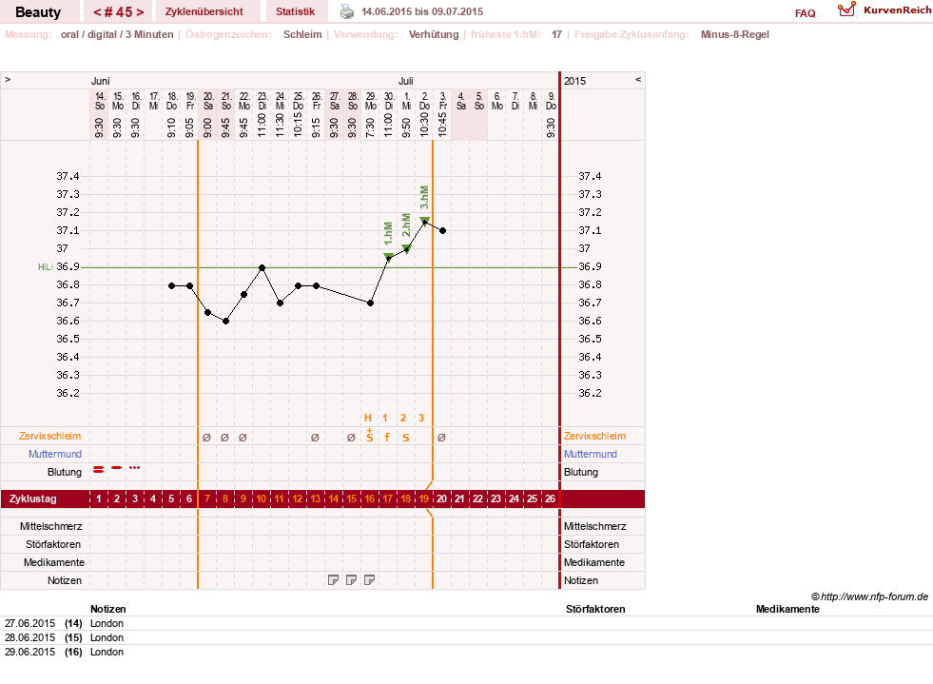The width and height of the screenshot is (933, 684).
Task: Click the HLi baseline label
Action: (46, 267)
